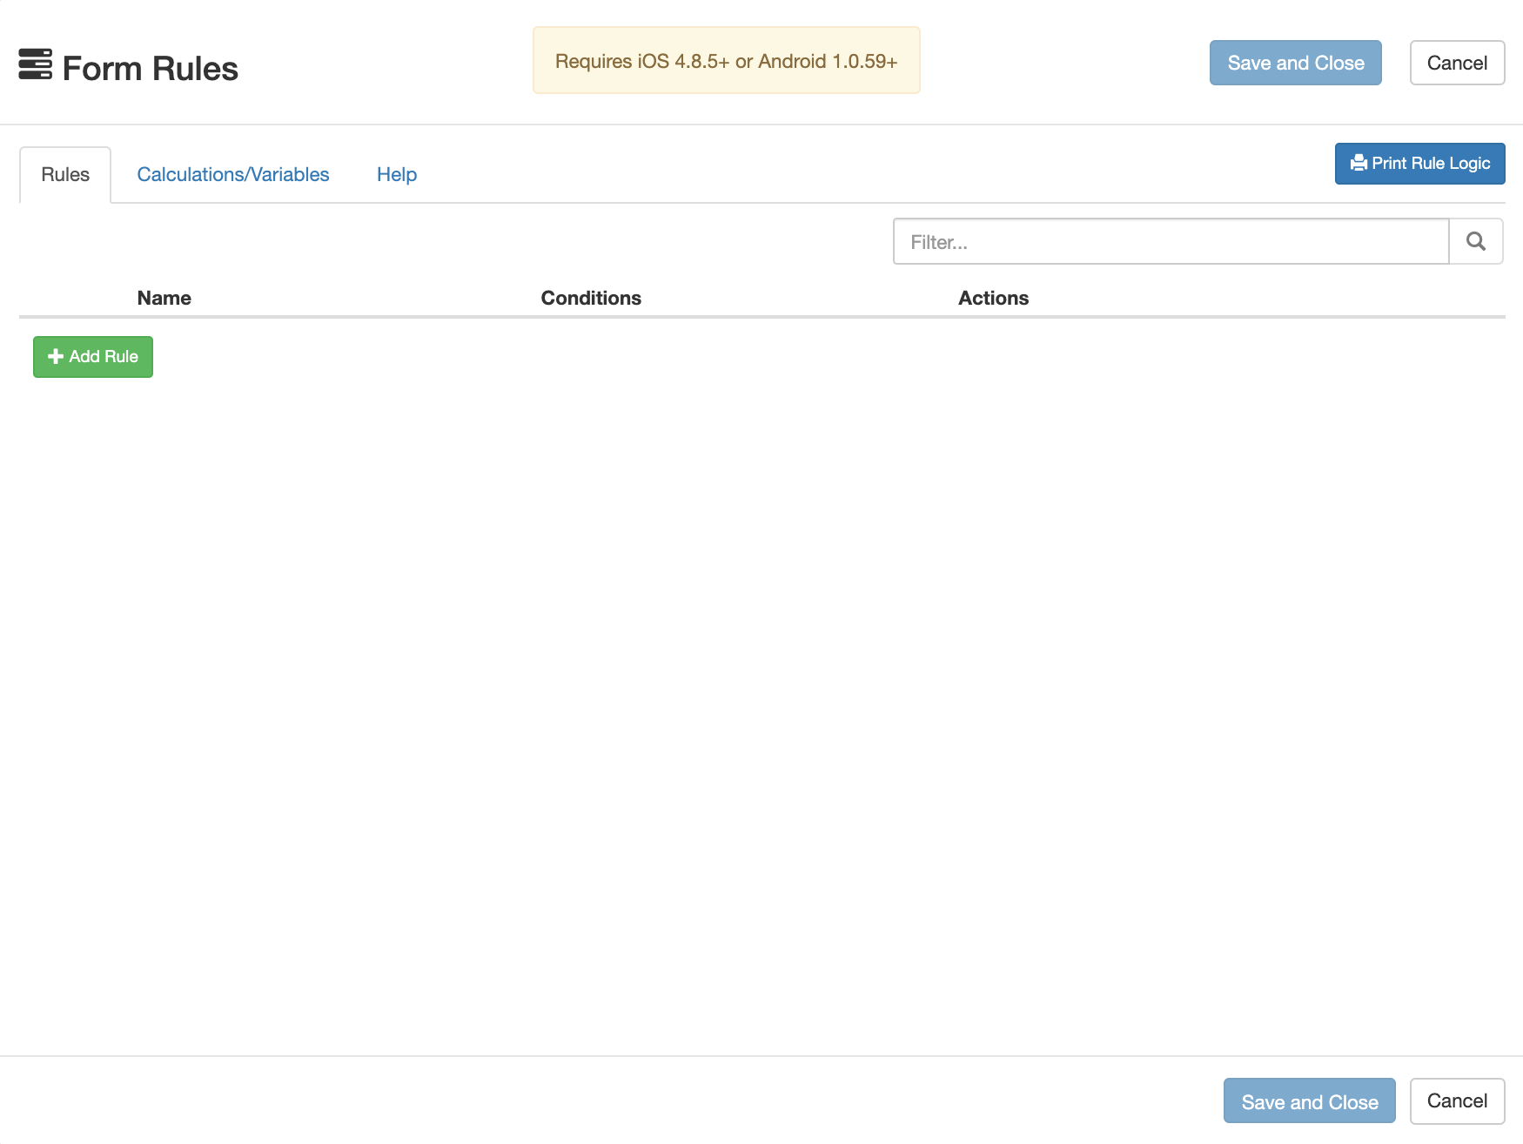Focus the Filter text field
Viewport: 1523px width, 1144px height.
[1171, 241]
